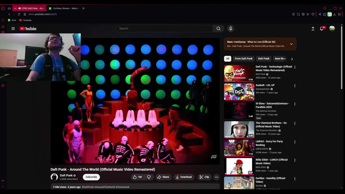Open the Opera menu logo icon
The height and width of the screenshot is (194, 345).
pyautogui.click(x=3, y=8)
